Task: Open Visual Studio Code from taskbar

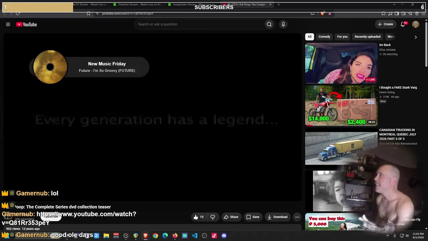Action: (x=195, y=236)
